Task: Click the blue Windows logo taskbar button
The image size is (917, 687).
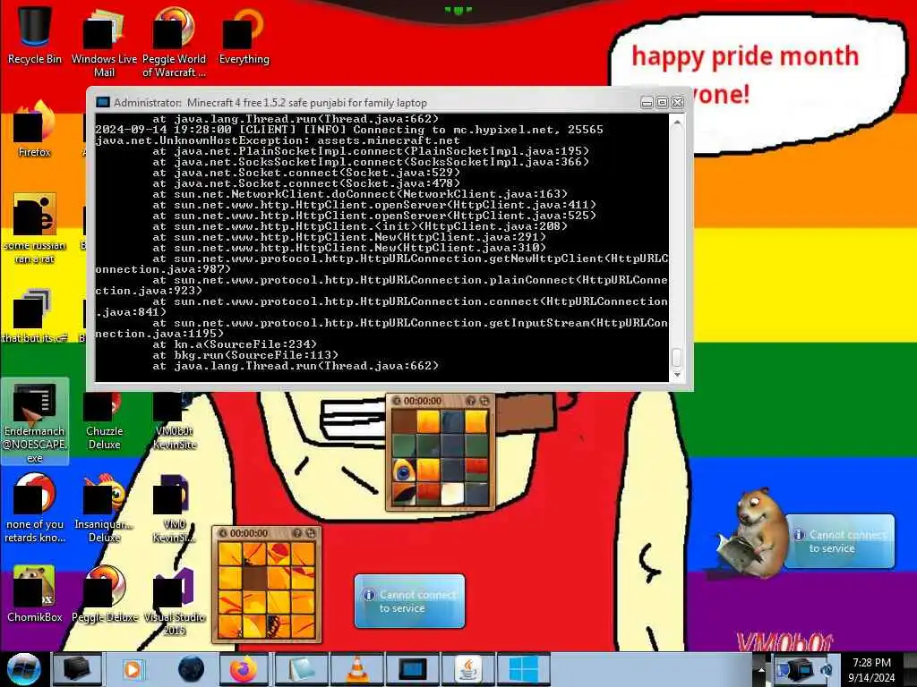Action: pyautogui.click(x=523, y=669)
